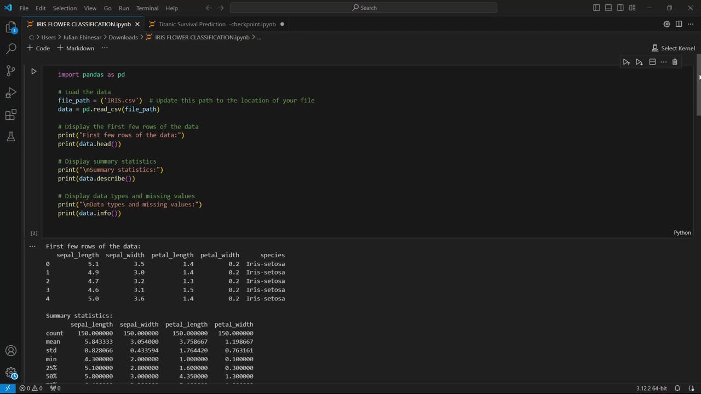Split the editor right
The image size is (701, 394).
point(679,24)
